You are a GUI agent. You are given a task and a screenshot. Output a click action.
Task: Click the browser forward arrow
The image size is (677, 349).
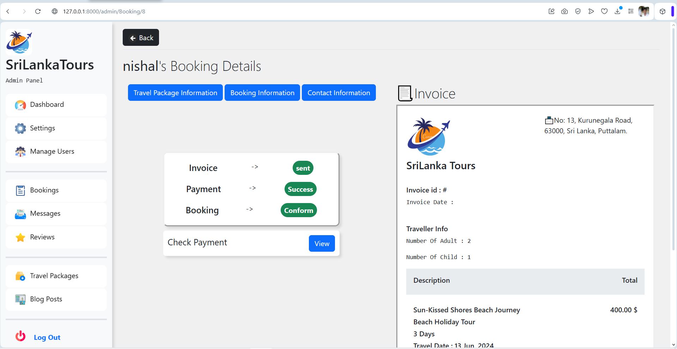click(24, 11)
